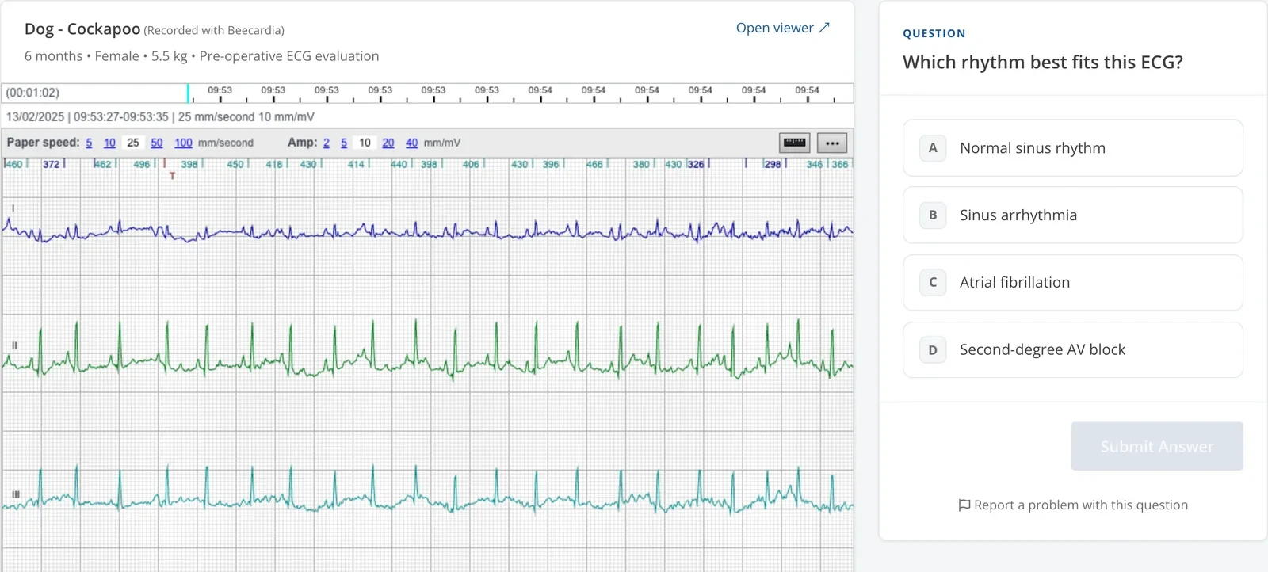Click the lead II label
Image resolution: width=1268 pixels, height=572 pixels.
point(14,345)
